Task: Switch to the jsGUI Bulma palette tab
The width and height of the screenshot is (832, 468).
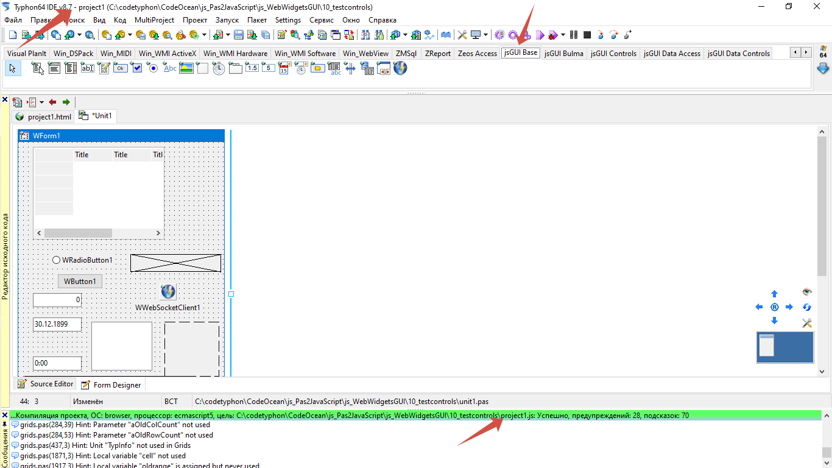Action: [563, 54]
